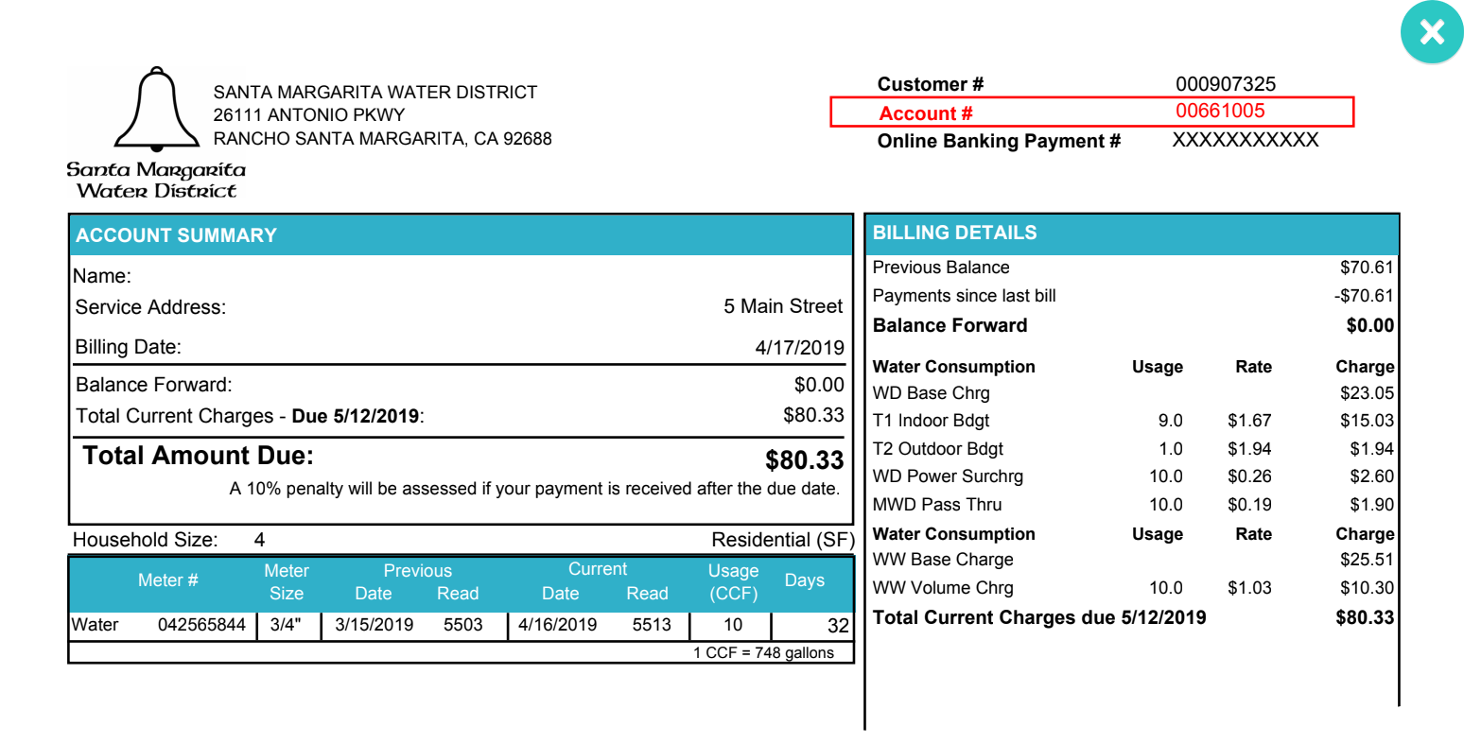This screenshot has width=1464, height=744.
Task: Click the Days value 32
Action: [x=838, y=626]
